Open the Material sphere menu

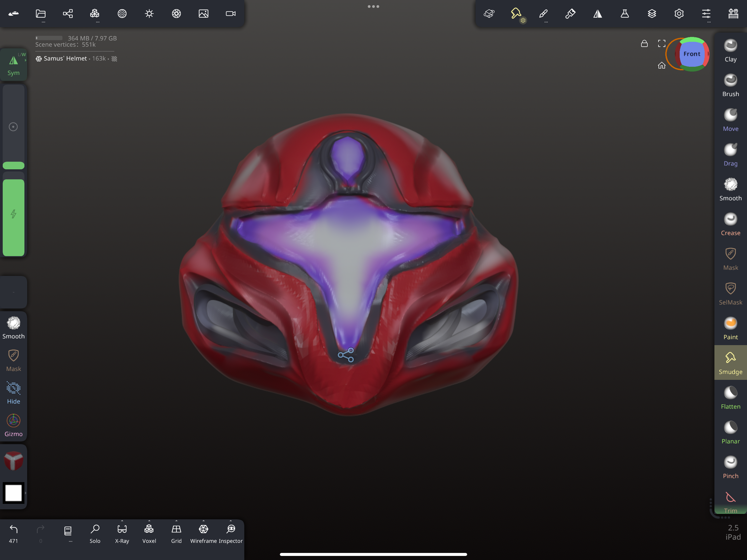click(122, 14)
